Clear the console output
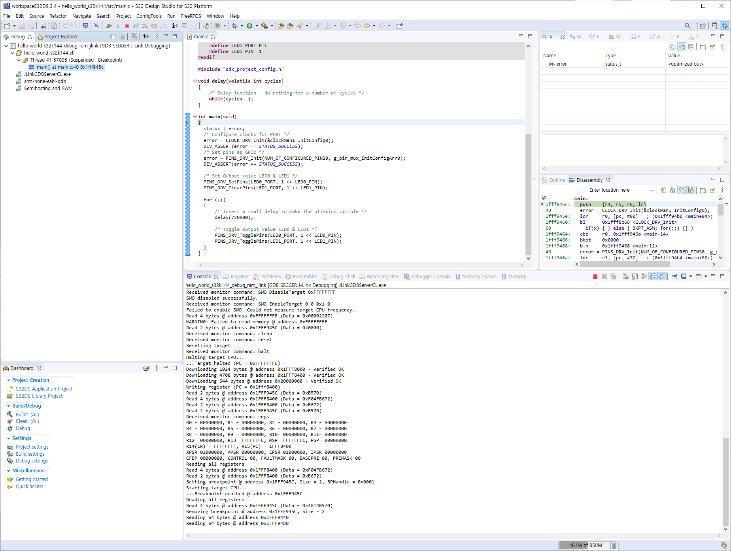The width and height of the screenshot is (731, 551). click(626, 276)
